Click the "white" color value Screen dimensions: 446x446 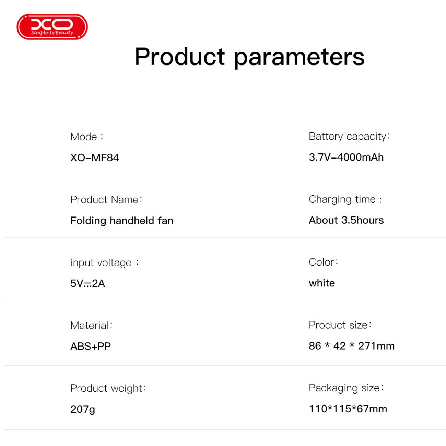[x=322, y=283]
